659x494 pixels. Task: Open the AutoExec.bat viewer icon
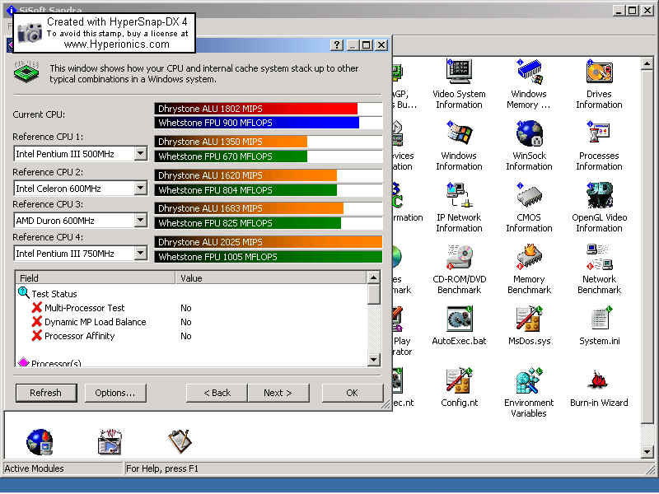pyautogui.click(x=459, y=326)
